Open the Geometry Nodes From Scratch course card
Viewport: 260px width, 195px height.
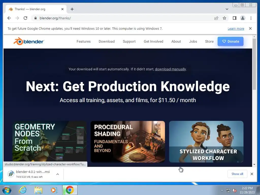pos(50,142)
